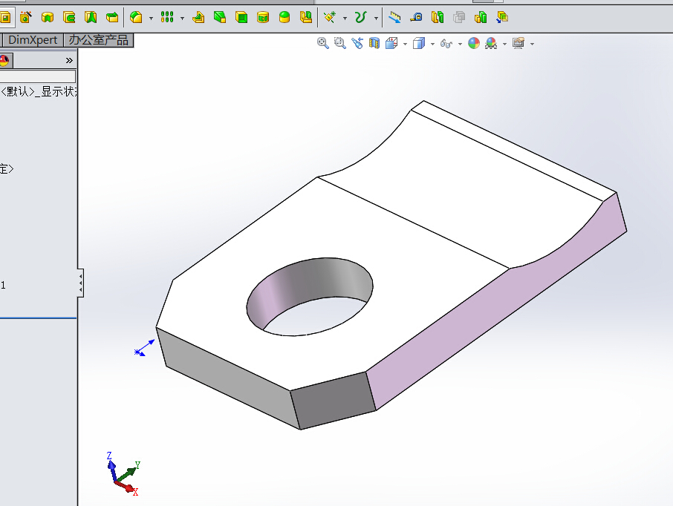This screenshot has width=673, height=506.
Task: Select the Boundary Cut tool
Action: pos(112,17)
